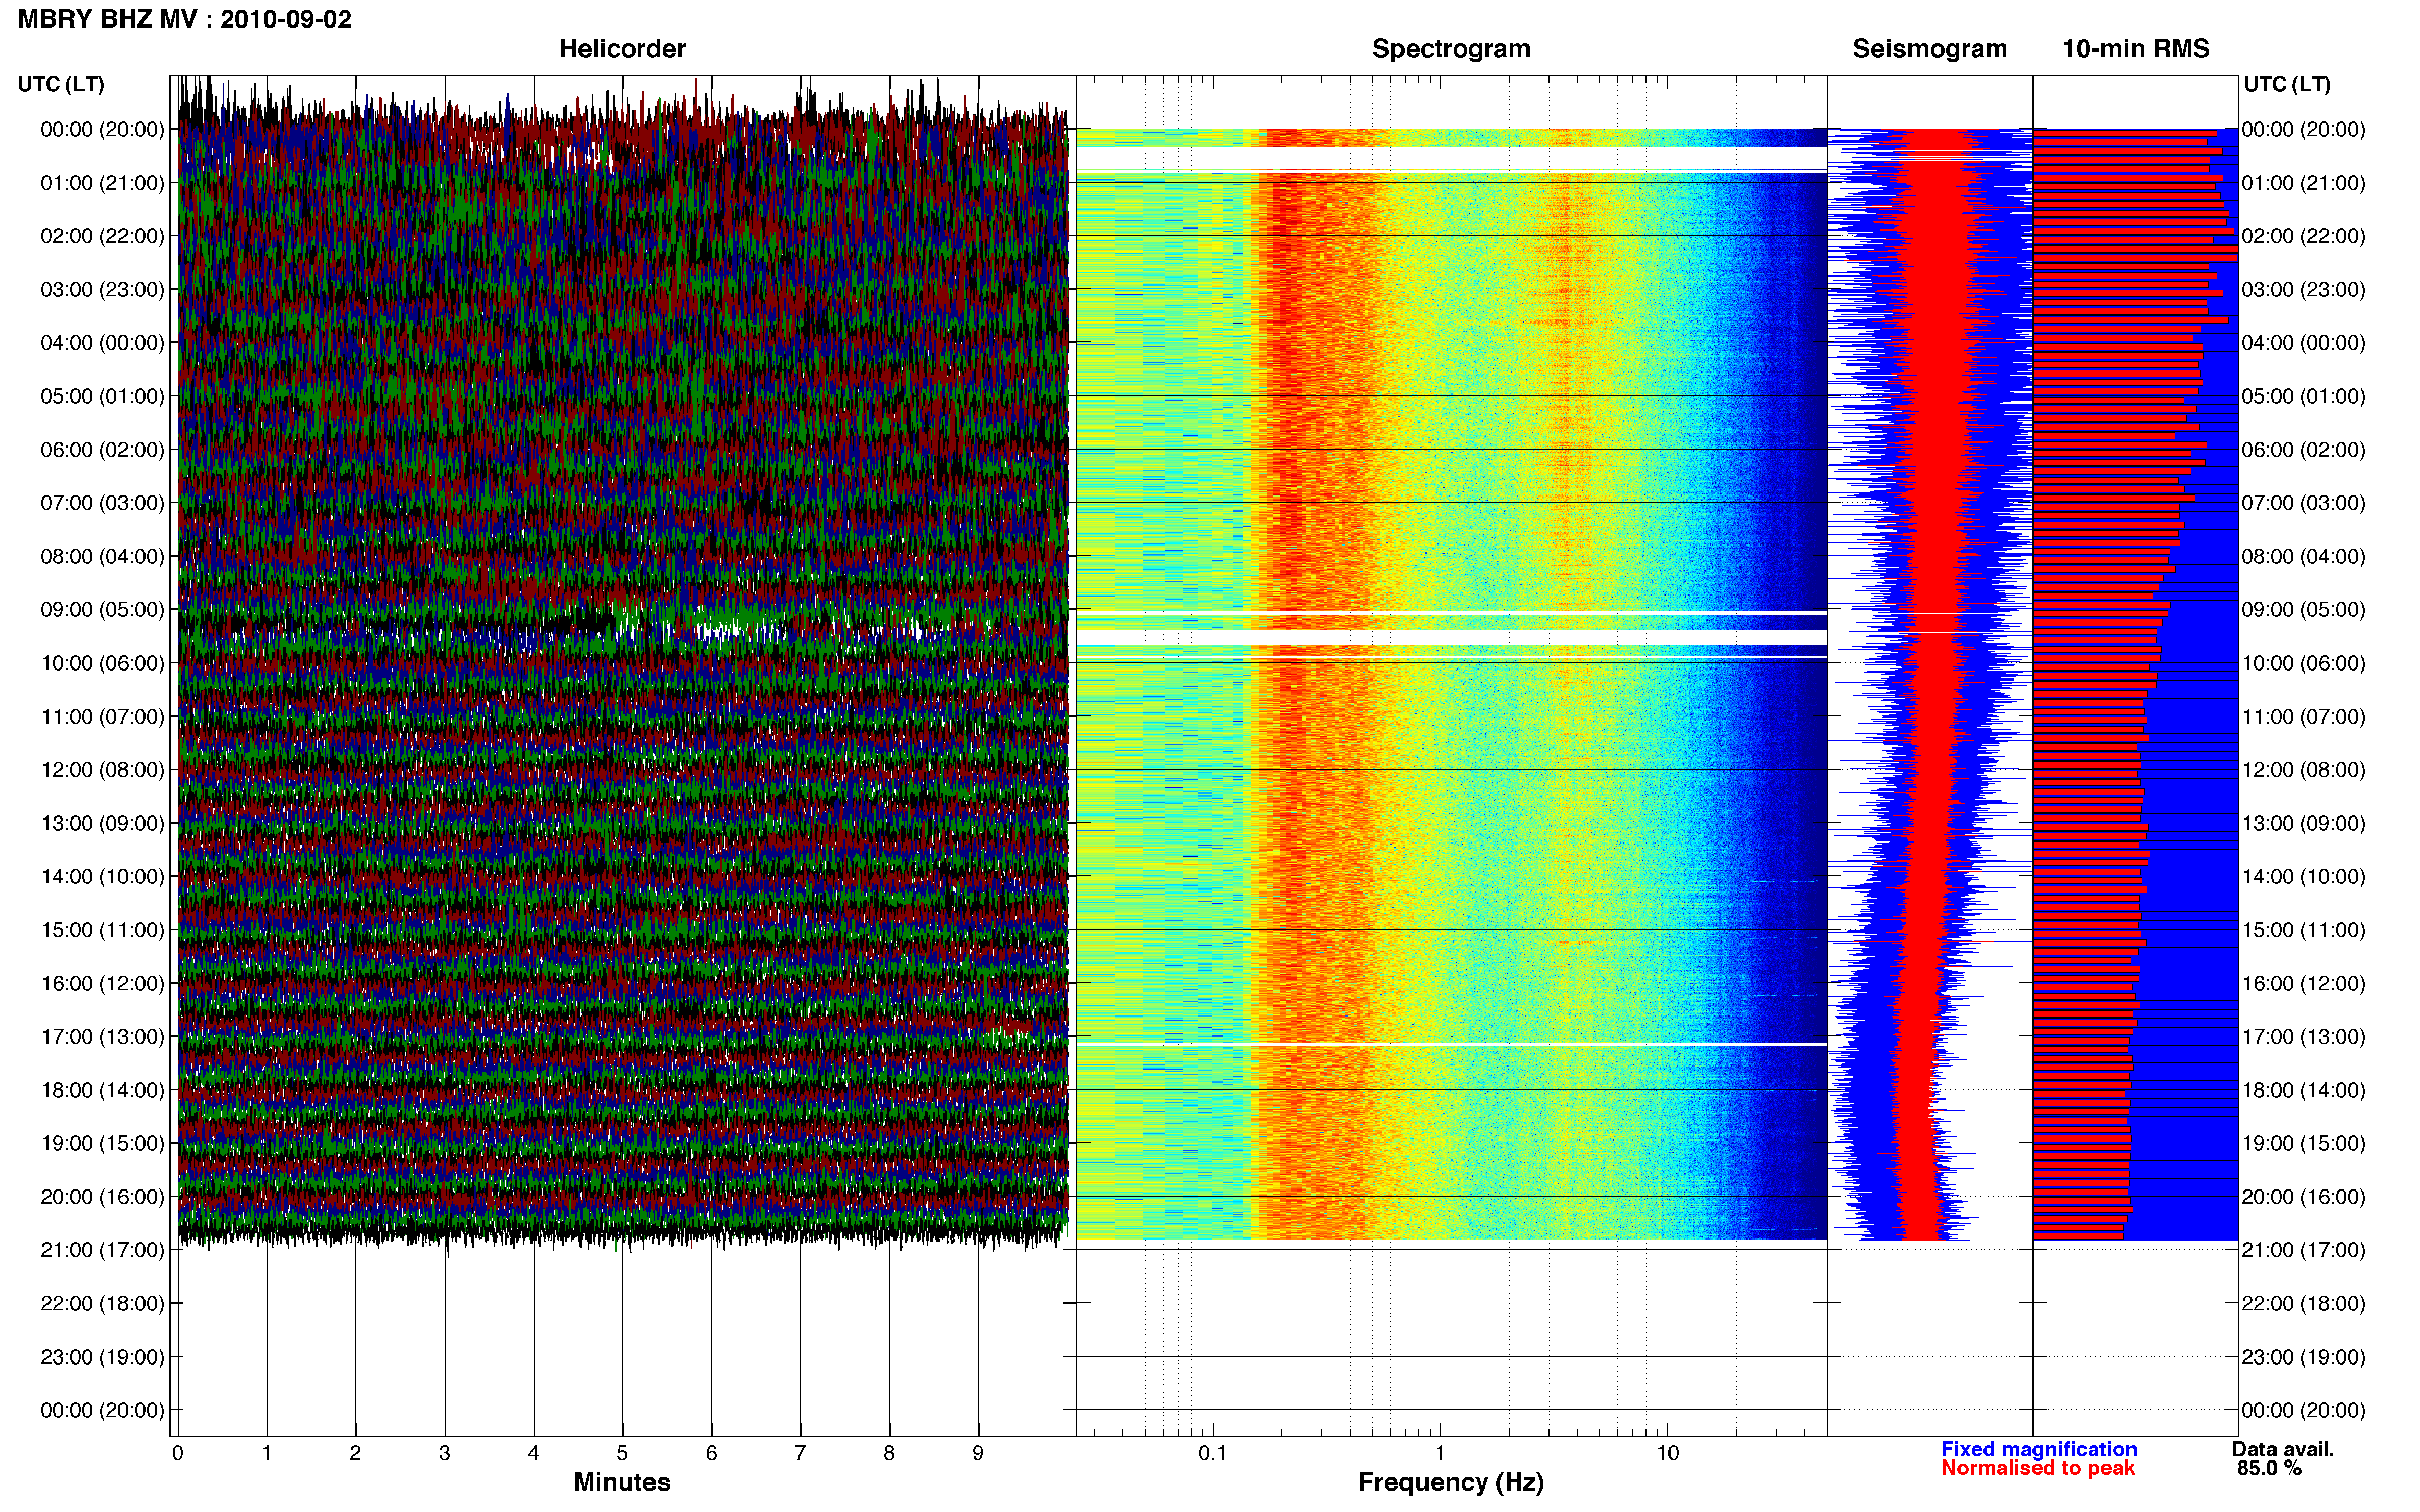The height and width of the screenshot is (1512, 2420).
Task: Click the 1 tick on Frequency axis
Action: (1441, 1454)
